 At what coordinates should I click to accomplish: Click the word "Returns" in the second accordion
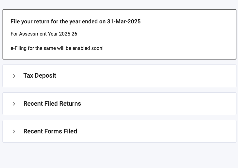click(x=70, y=104)
